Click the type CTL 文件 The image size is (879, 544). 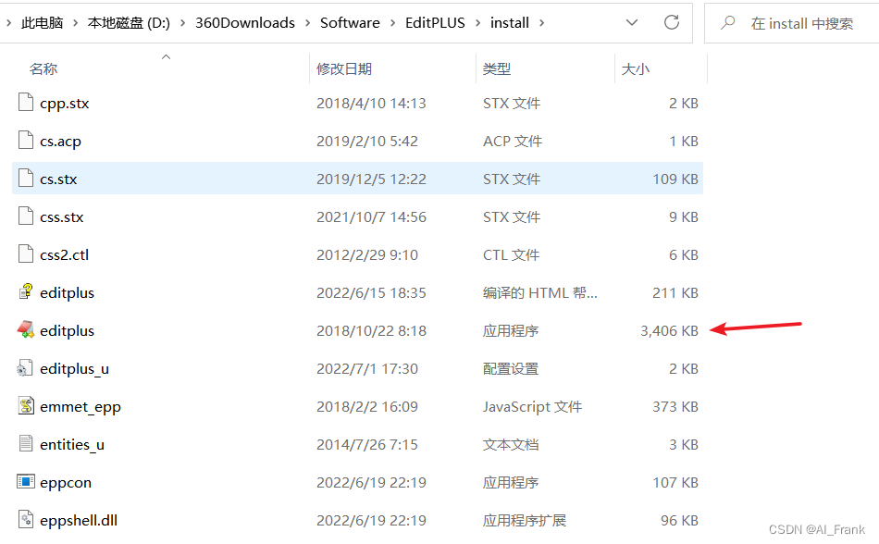[x=512, y=255]
